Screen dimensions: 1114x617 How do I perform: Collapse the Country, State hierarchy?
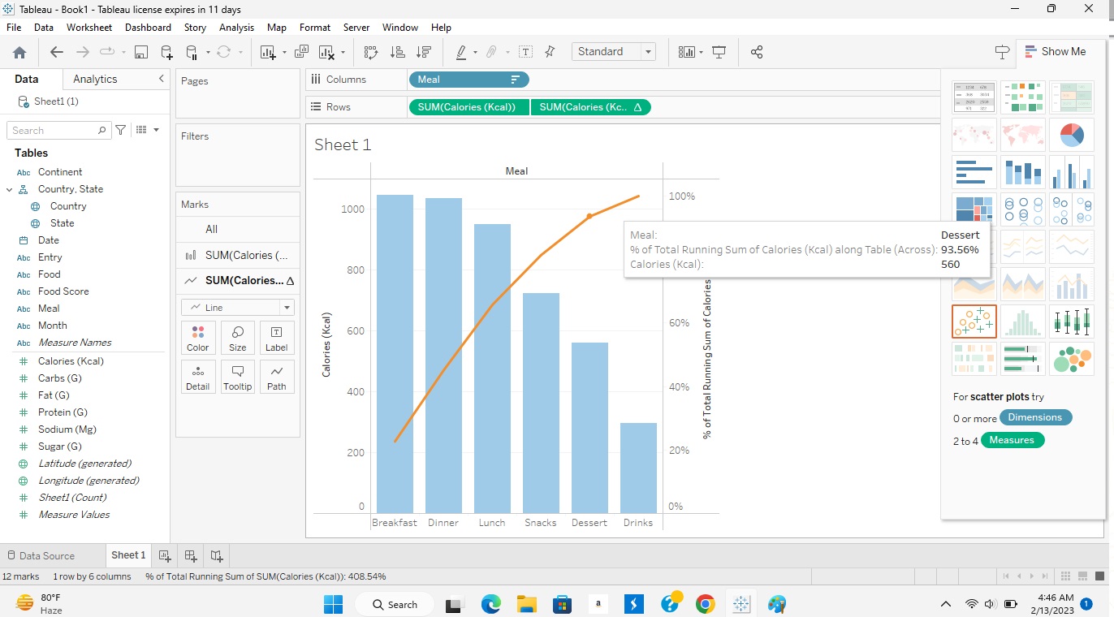(x=10, y=189)
